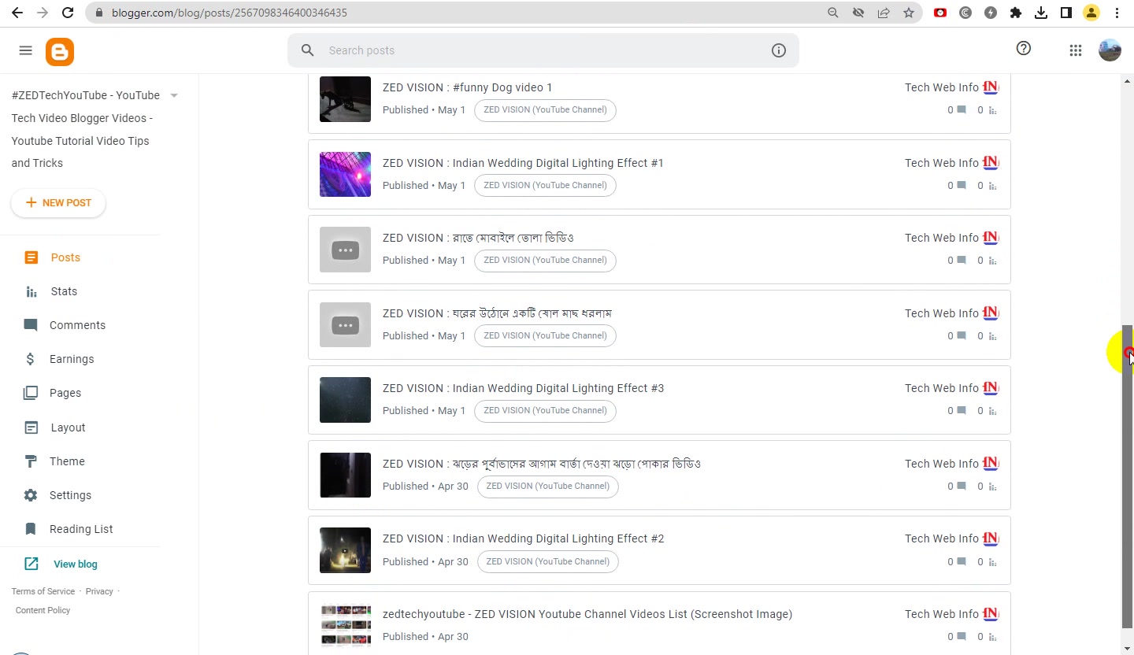The image size is (1134, 655).
Task: Focus the Search posts field
Action: point(543,50)
